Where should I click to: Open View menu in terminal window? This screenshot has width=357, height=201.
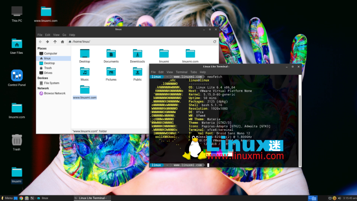[170, 72]
